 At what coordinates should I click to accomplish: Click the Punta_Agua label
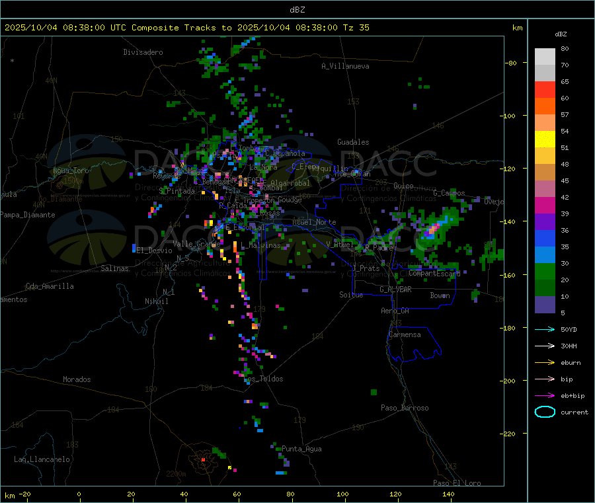[301, 449]
